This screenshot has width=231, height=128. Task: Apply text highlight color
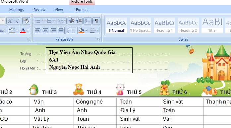click(x=12, y=30)
